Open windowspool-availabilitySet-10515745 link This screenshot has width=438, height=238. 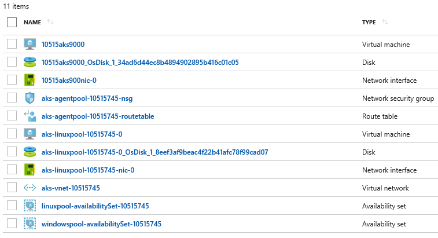coord(101,224)
